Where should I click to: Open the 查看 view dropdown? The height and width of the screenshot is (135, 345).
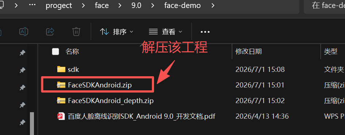pyautogui.click(x=165, y=32)
